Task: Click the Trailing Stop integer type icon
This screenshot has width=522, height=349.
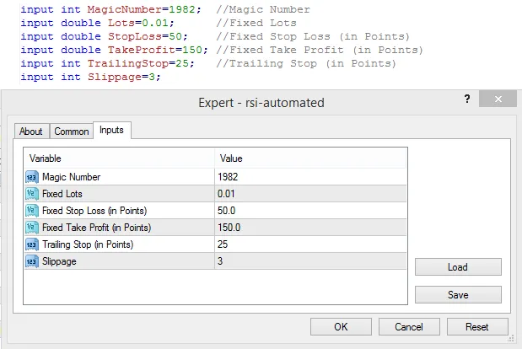Action: tap(32, 244)
